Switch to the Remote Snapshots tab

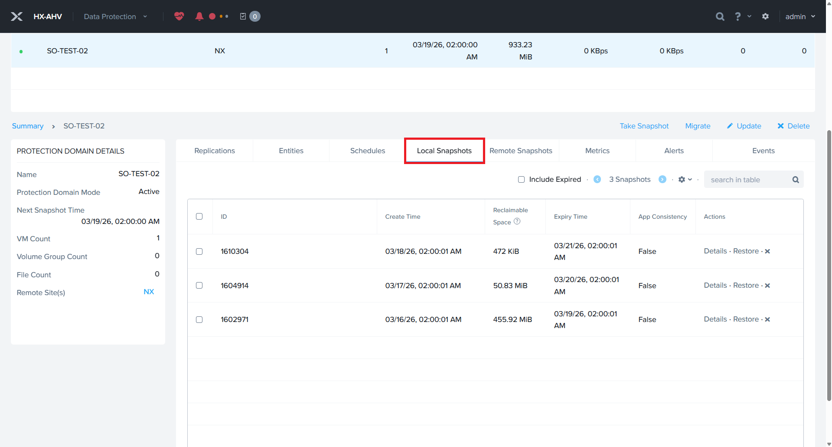[521, 151]
